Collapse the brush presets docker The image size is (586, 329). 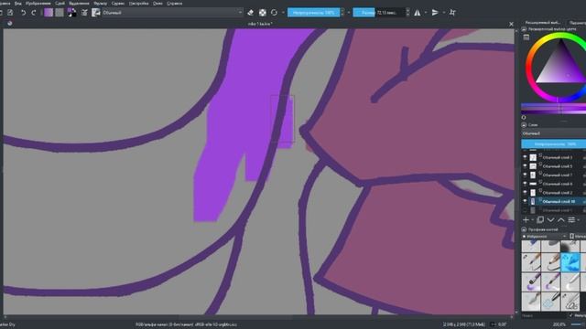524,229
